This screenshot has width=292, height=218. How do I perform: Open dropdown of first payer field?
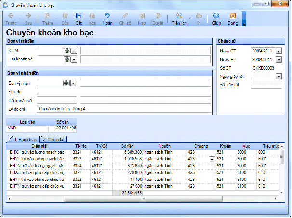coord(74,51)
